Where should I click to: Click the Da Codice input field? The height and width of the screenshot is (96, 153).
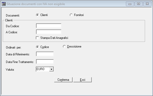pyautogui.click(x=49, y=26)
